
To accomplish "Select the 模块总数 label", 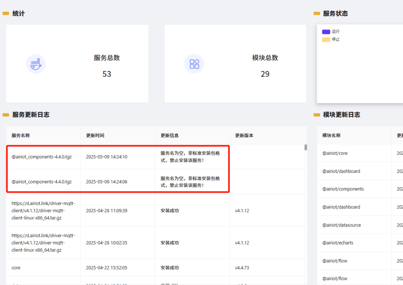I will 265,58.
